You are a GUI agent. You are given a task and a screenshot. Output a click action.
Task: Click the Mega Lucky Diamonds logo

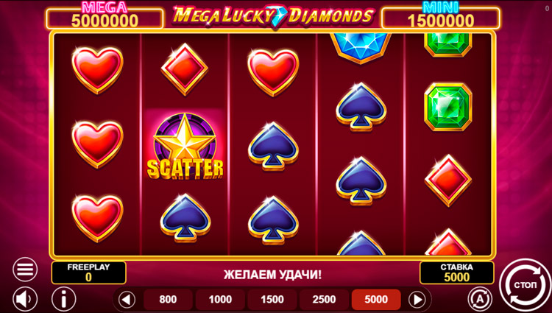273,16
